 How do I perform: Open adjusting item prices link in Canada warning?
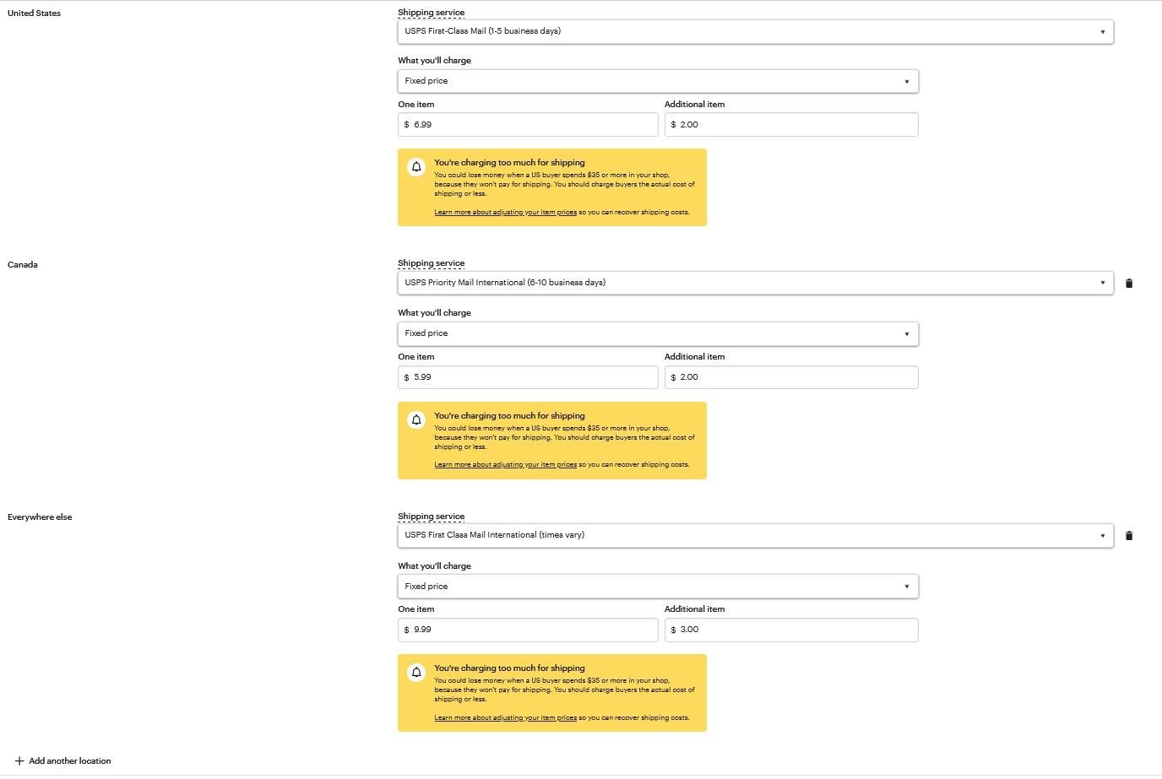[x=505, y=465]
